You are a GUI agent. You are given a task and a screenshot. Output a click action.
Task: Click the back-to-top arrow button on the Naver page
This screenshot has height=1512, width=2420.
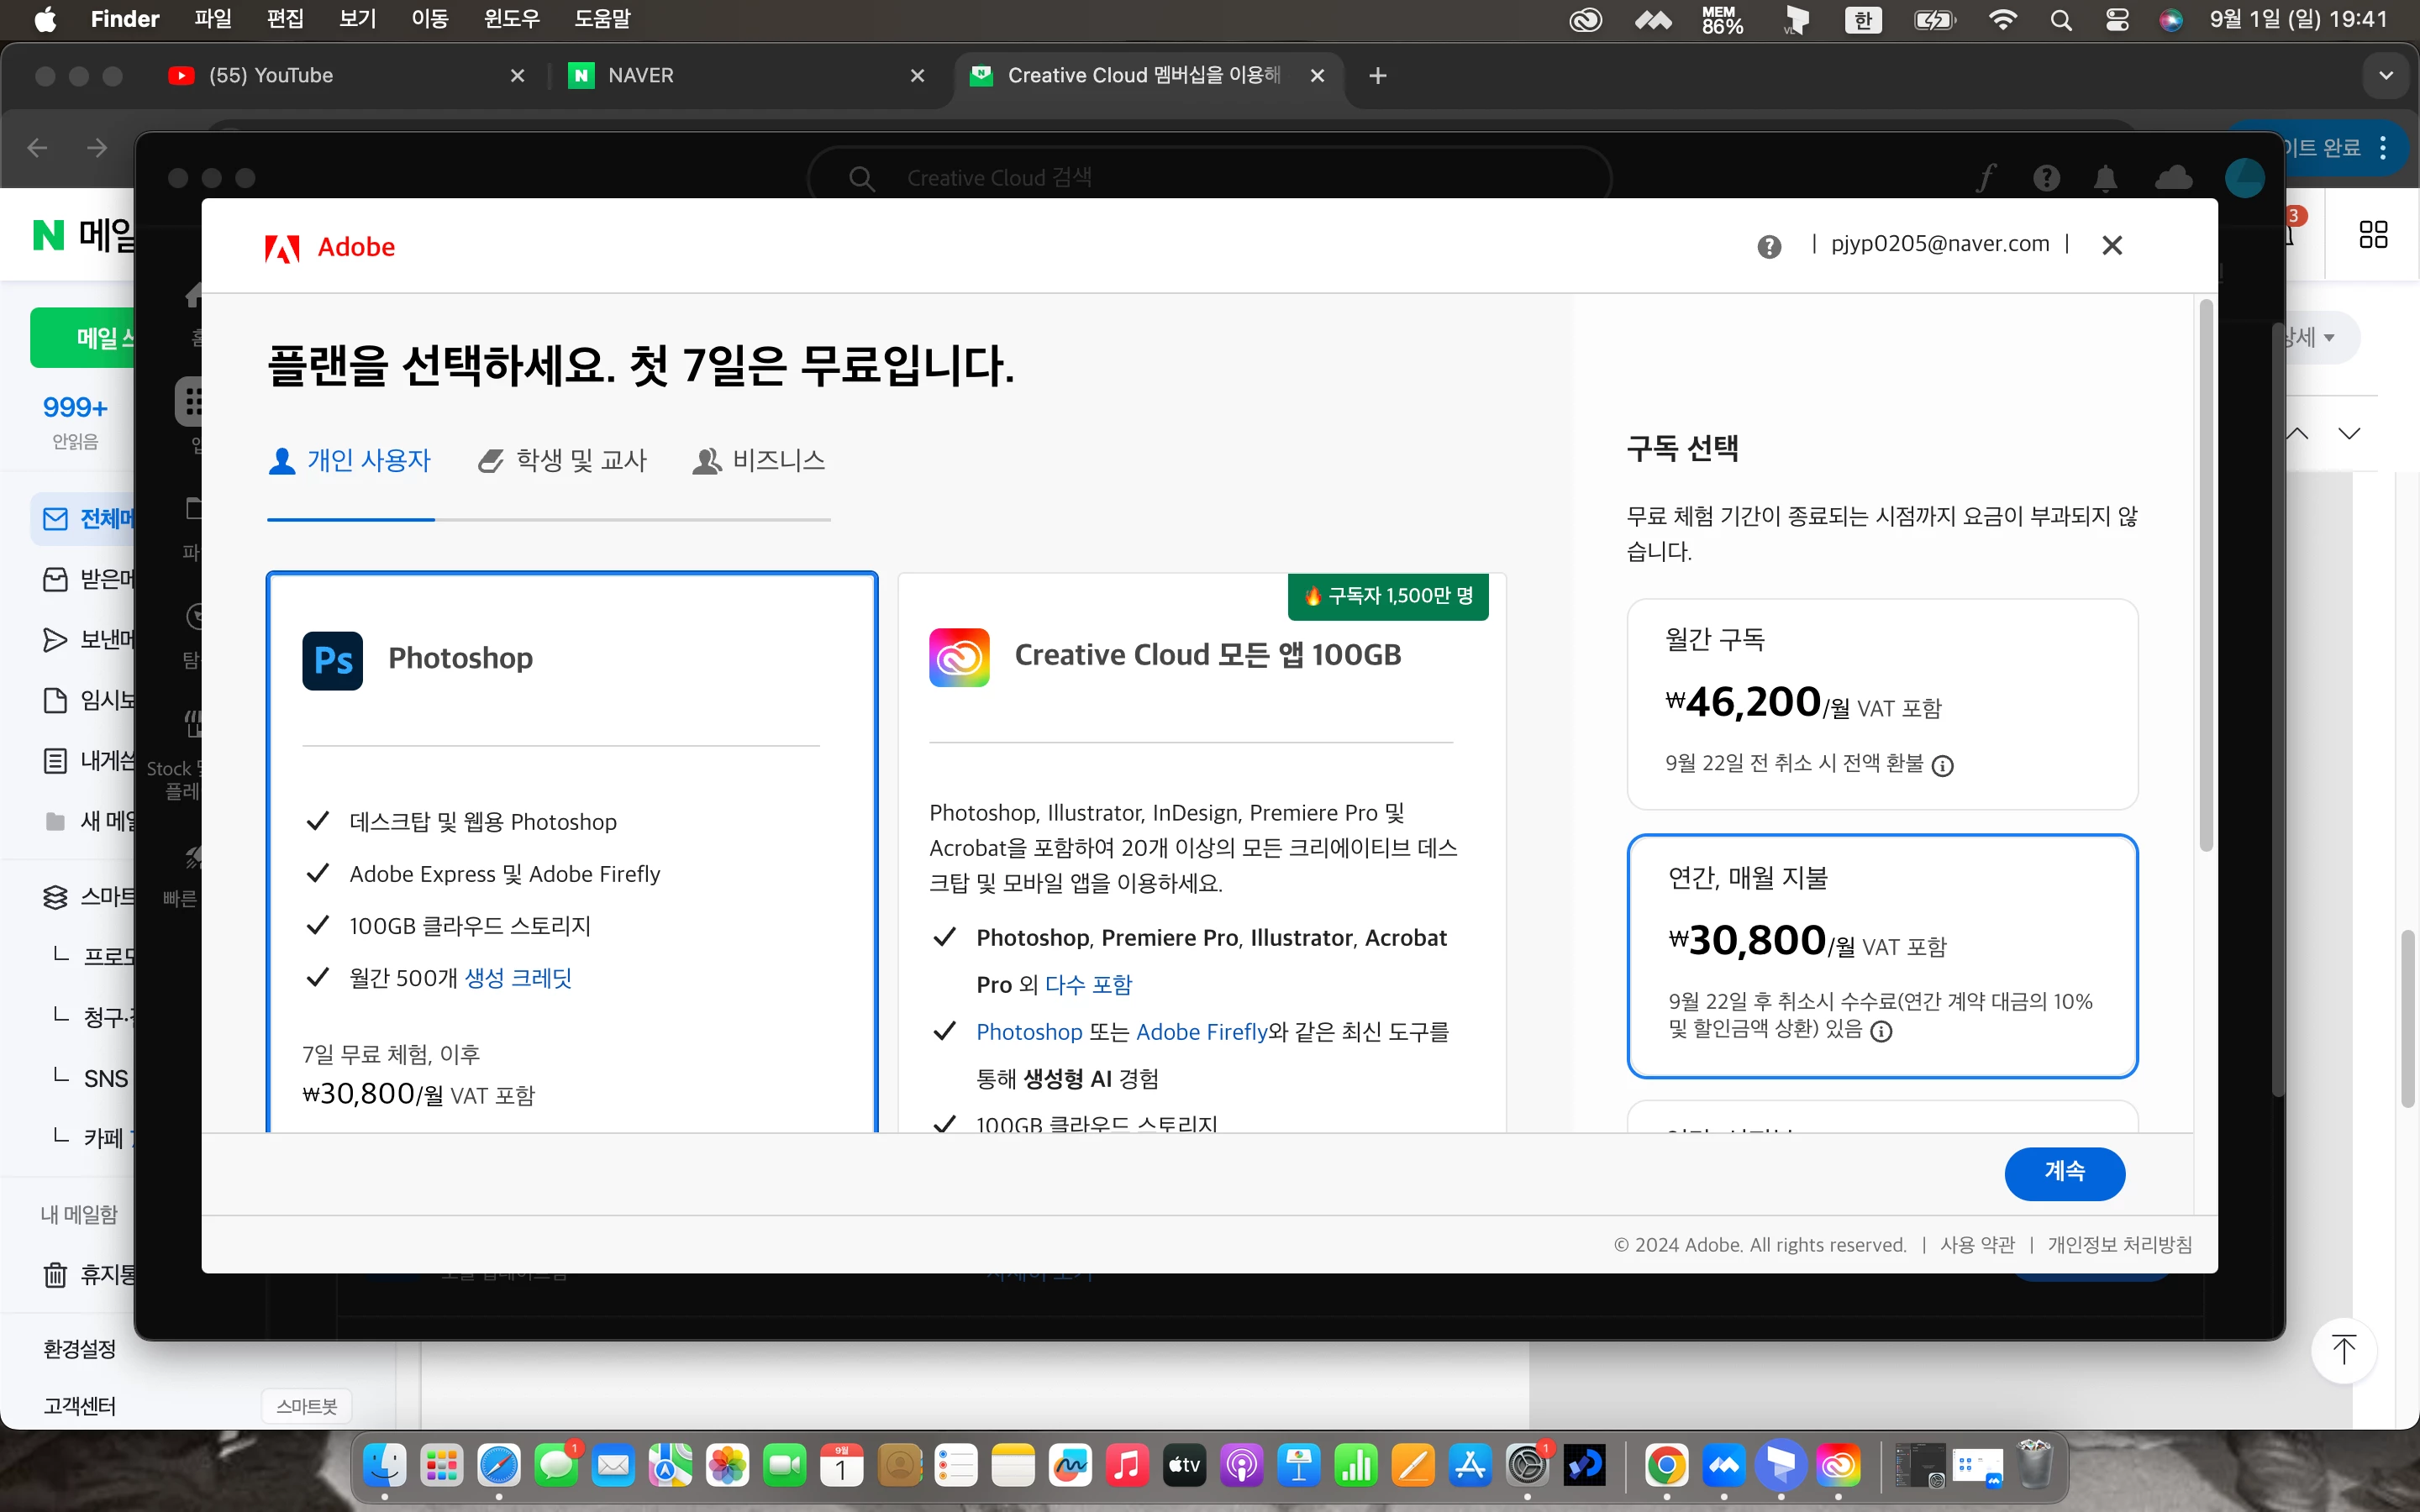[x=2344, y=1350]
